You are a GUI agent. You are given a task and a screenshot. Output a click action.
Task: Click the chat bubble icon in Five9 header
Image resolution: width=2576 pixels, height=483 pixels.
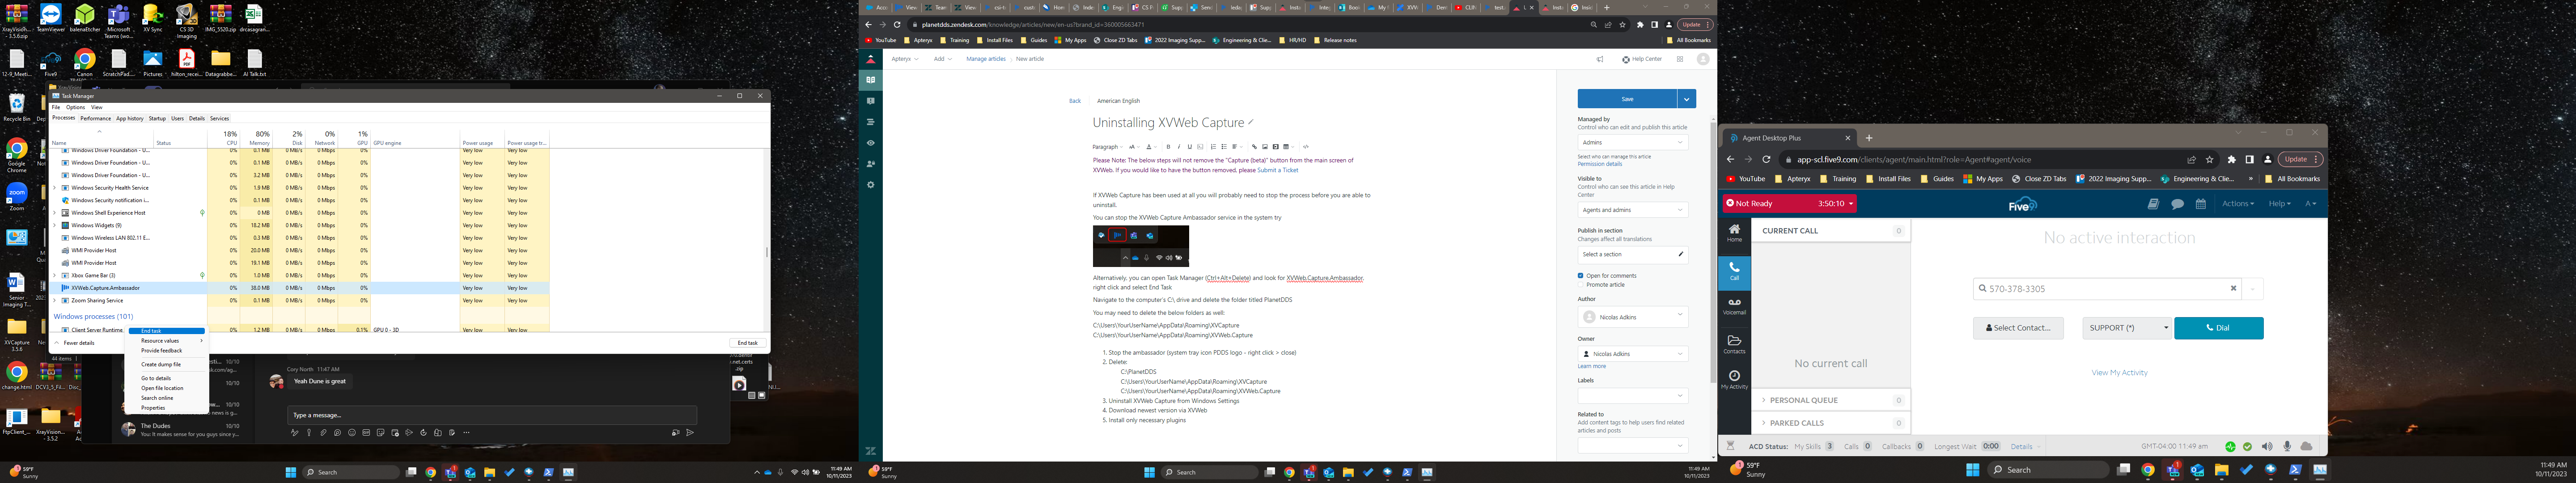click(2177, 204)
